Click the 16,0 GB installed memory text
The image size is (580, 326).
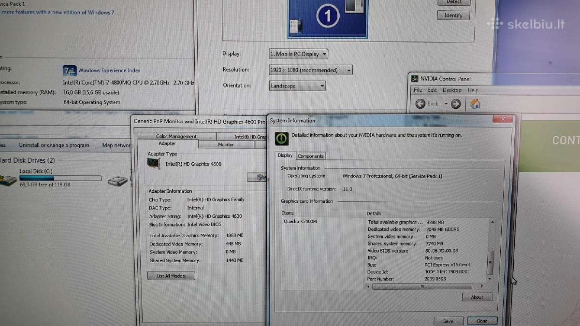tap(91, 92)
